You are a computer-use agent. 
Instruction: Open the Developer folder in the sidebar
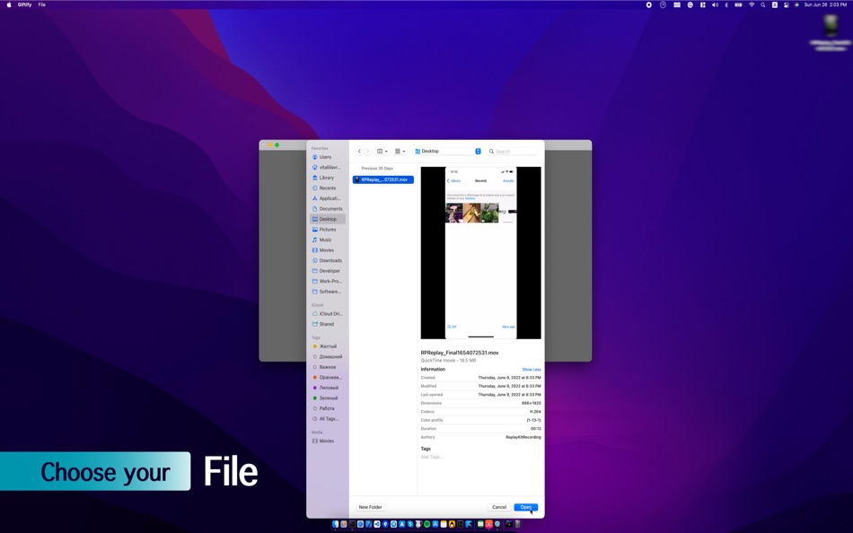pyautogui.click(x=327, y=271)
